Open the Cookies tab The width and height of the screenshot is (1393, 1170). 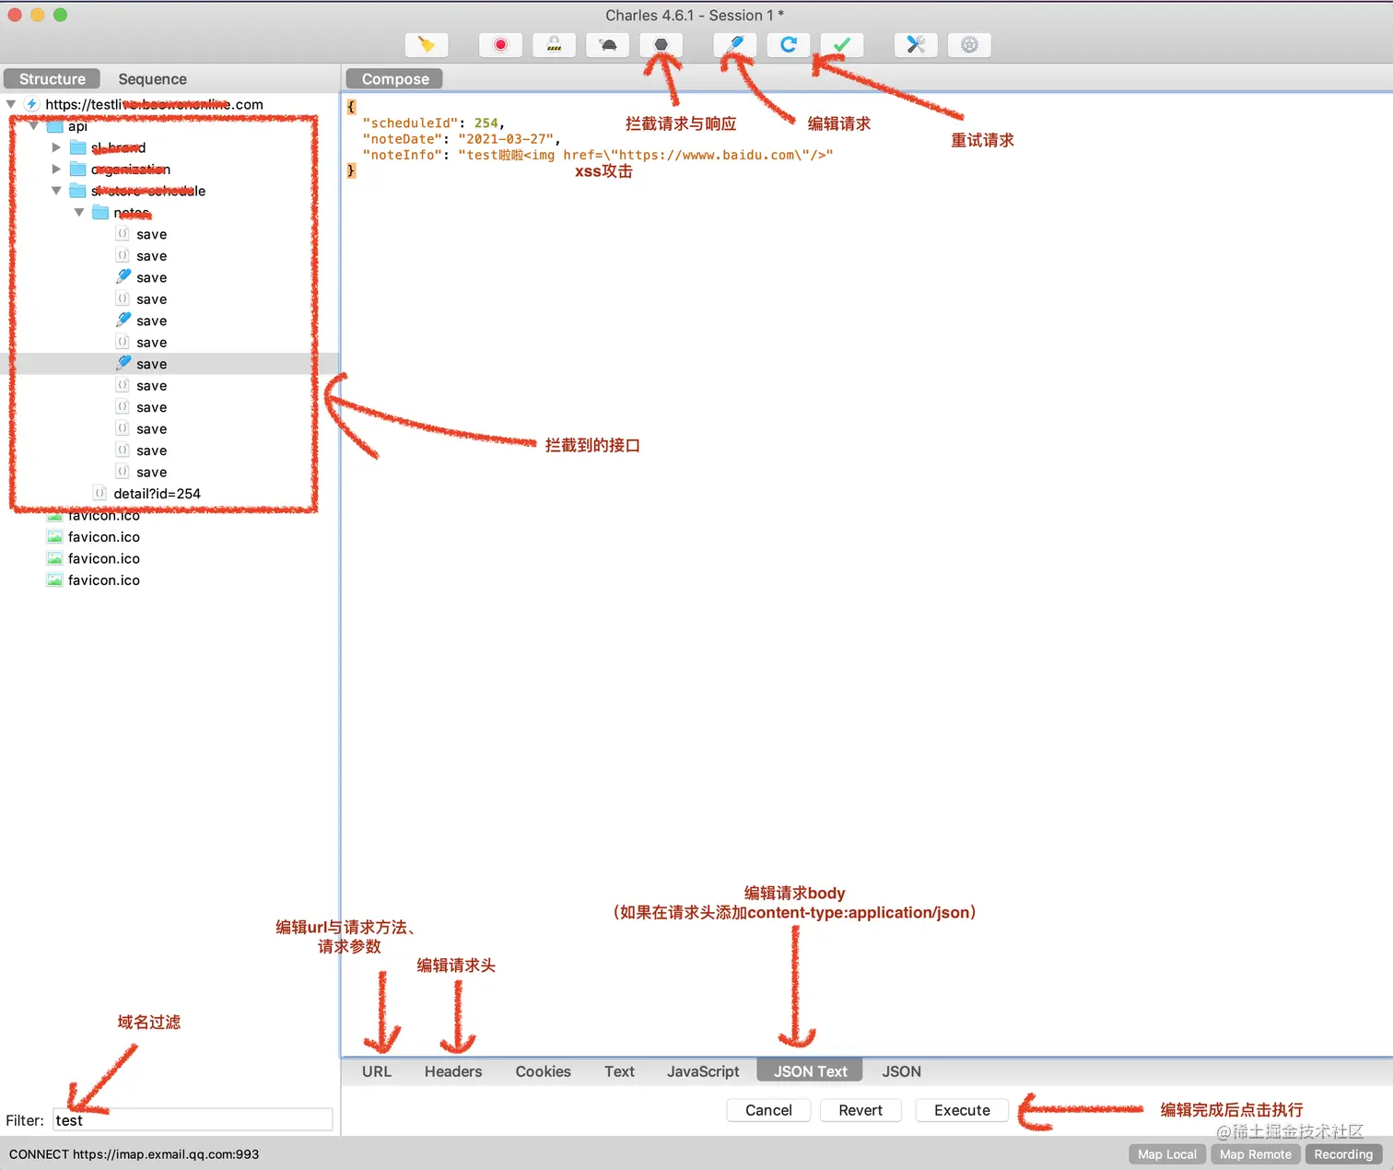(x=544, y=1071)
